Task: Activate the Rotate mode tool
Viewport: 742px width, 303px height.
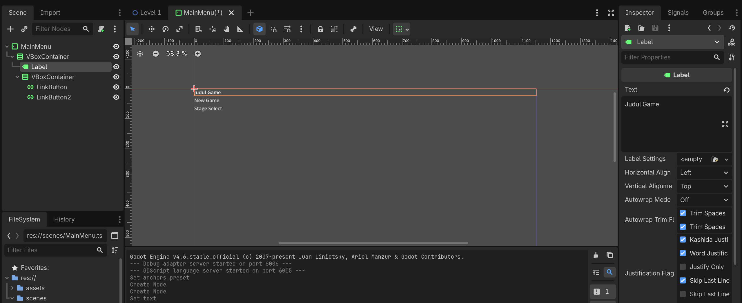Action: click(166, 29)
